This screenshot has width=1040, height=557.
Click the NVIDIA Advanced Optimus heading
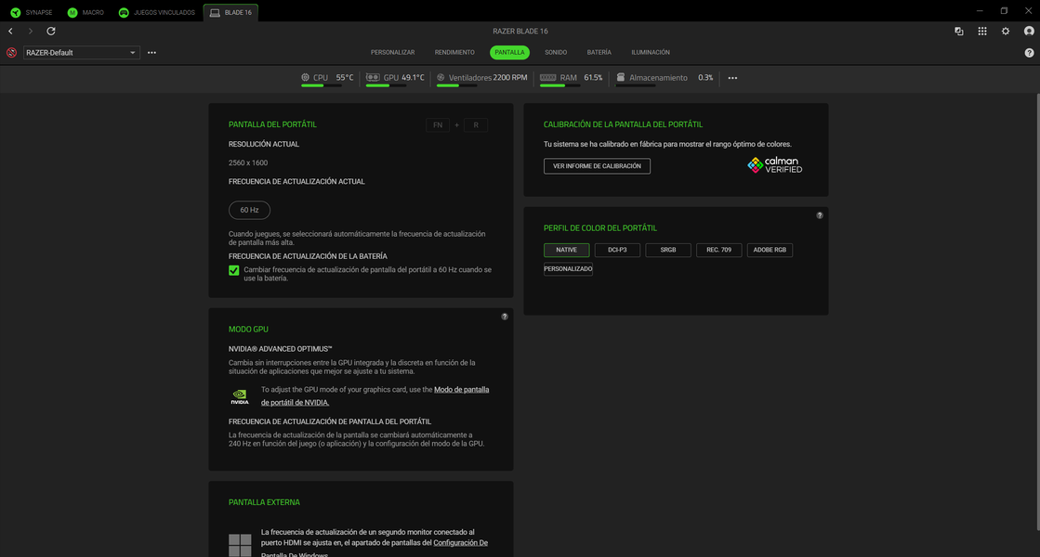click(280, 349)
